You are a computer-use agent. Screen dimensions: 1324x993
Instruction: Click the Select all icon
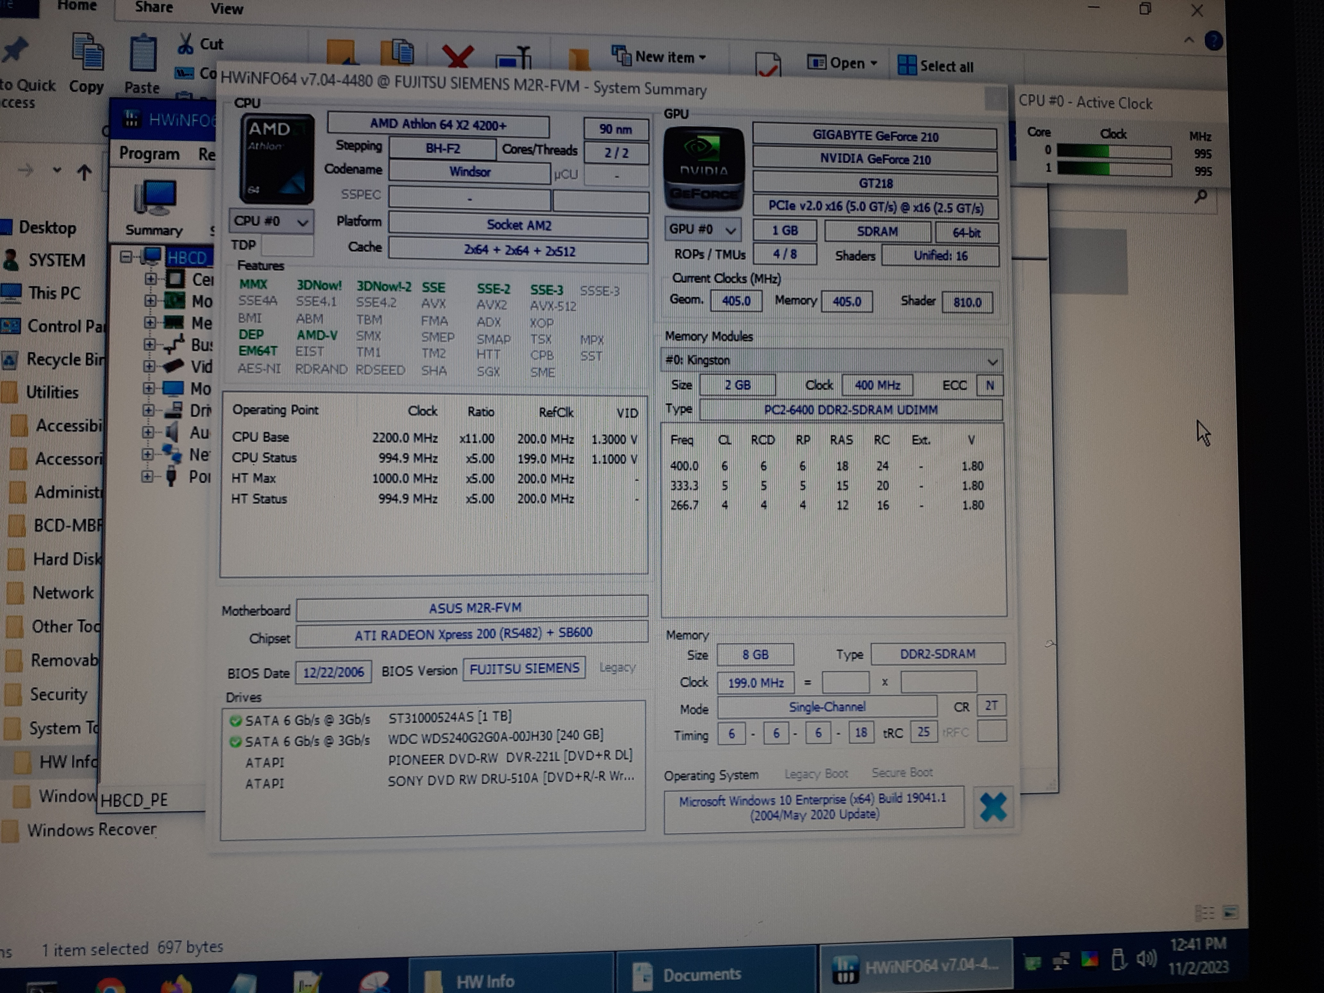click(x=907, y=65)
